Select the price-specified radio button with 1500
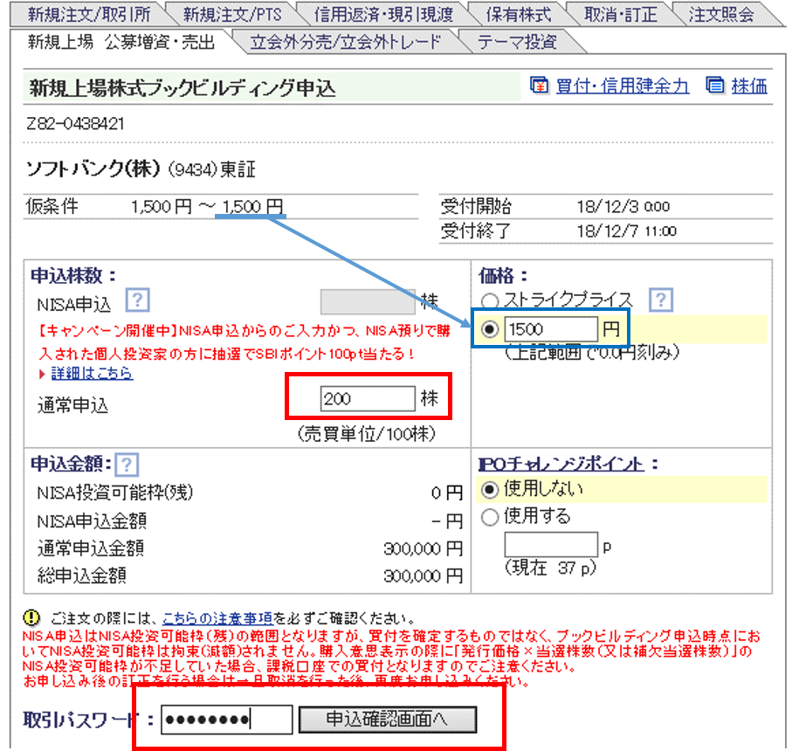Screen dimensions: 792x751 point(490,329)
